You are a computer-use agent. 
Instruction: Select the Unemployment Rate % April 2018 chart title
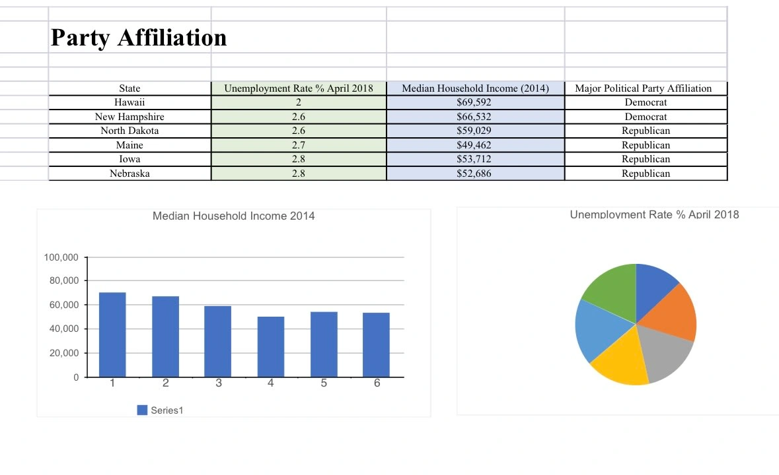click(654, 214)
